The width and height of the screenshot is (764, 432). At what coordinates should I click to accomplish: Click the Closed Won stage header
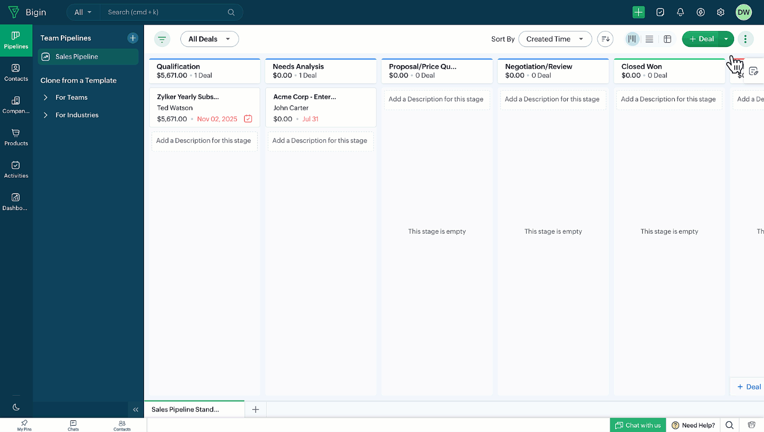670,71
